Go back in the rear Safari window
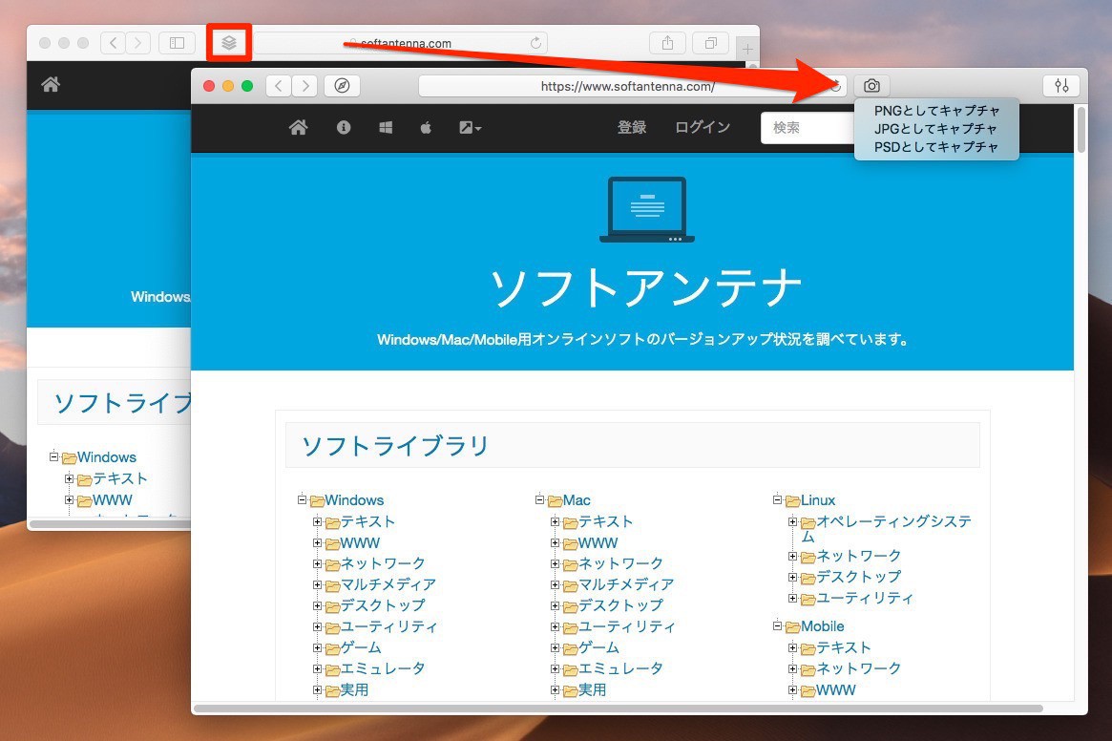The image size is (1112, 741). coord(113,43)
